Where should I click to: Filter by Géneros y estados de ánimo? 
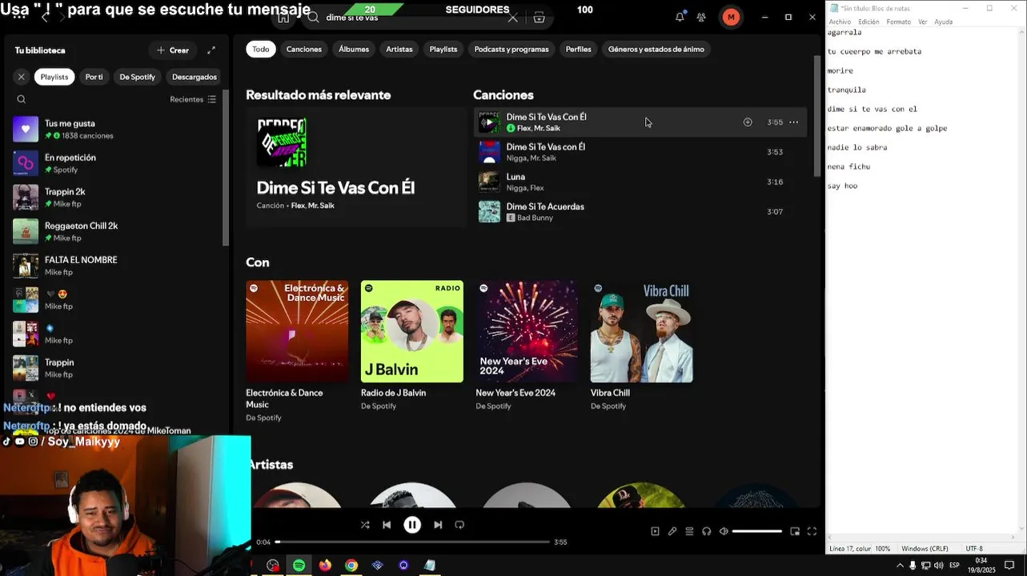point(656,49)
